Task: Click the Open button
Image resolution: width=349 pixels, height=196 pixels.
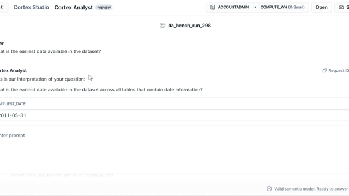Action: pos(321,7)
